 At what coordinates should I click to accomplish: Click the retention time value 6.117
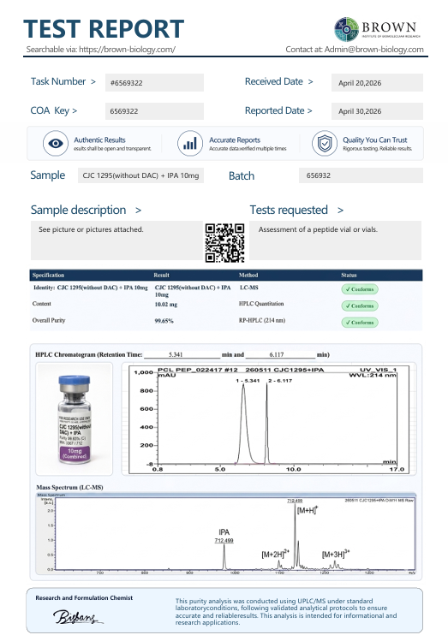coord(277,354)
